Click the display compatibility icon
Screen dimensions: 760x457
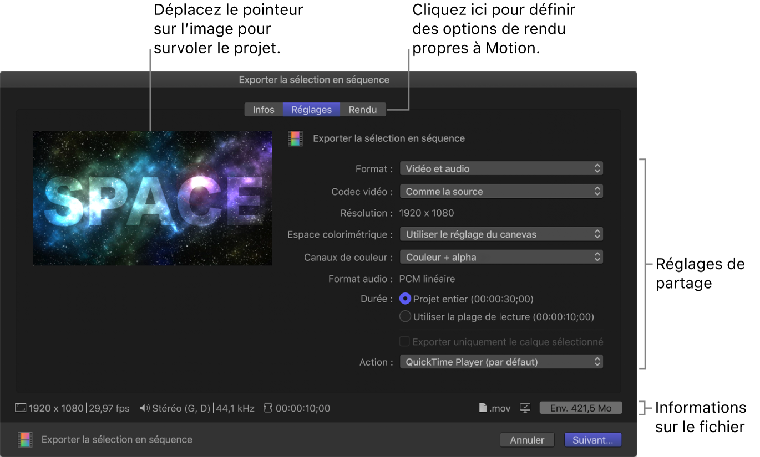(x=525, y=408)
